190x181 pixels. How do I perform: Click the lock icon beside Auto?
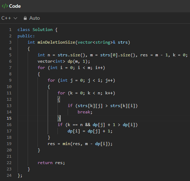click(x=25, y=18)
